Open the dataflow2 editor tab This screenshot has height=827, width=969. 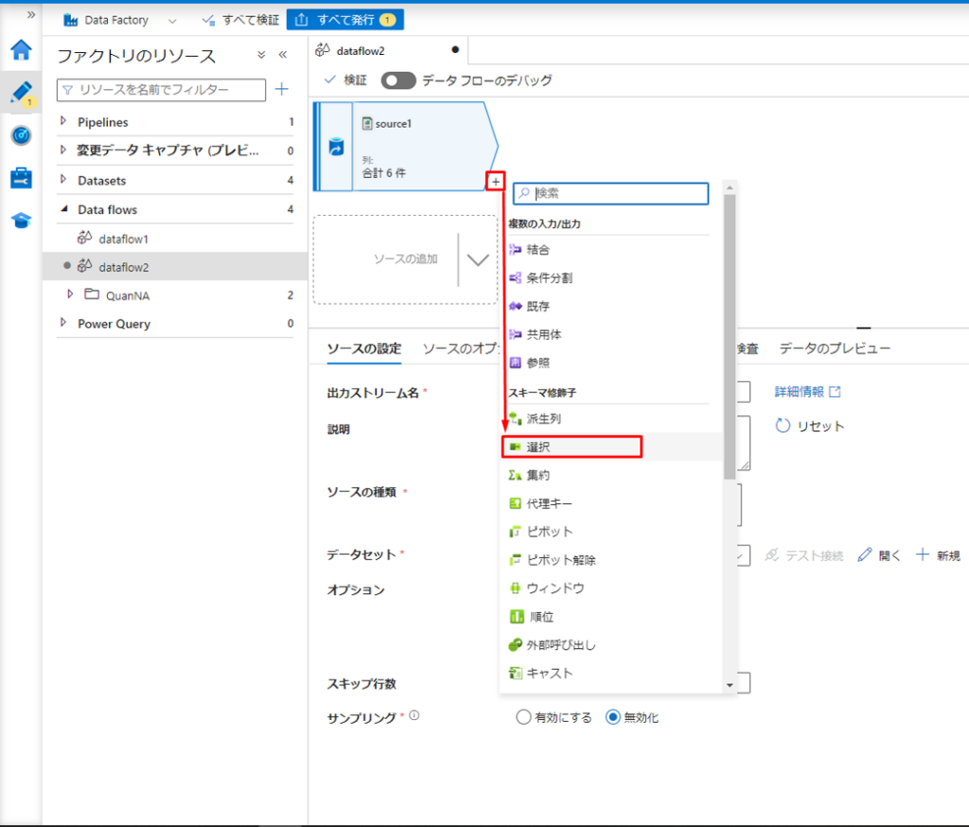(x=388, y=51)
